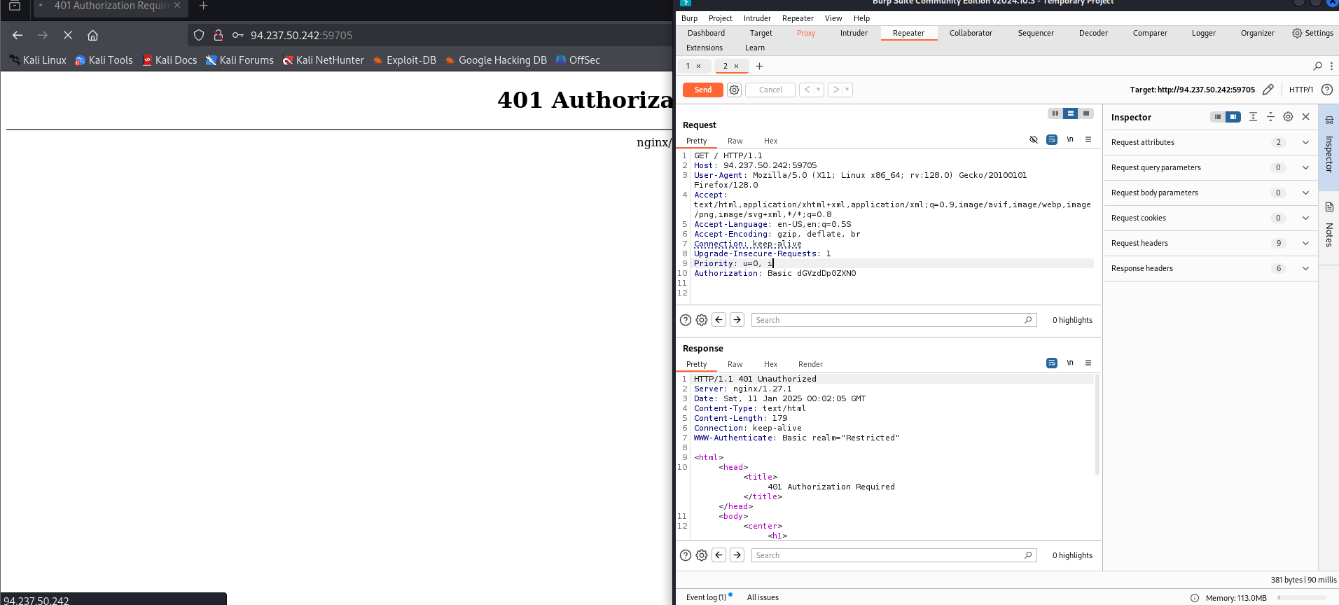This screenshot has width=1339, height=605.
Task: Open request send options gear icon
Action: point(734,90)
